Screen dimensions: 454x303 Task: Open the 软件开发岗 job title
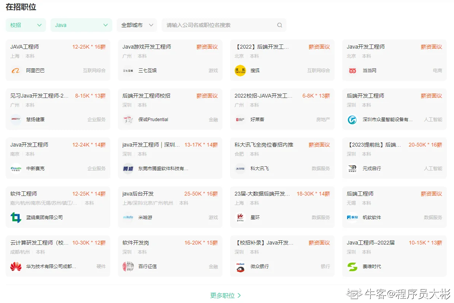coord(135,243)
